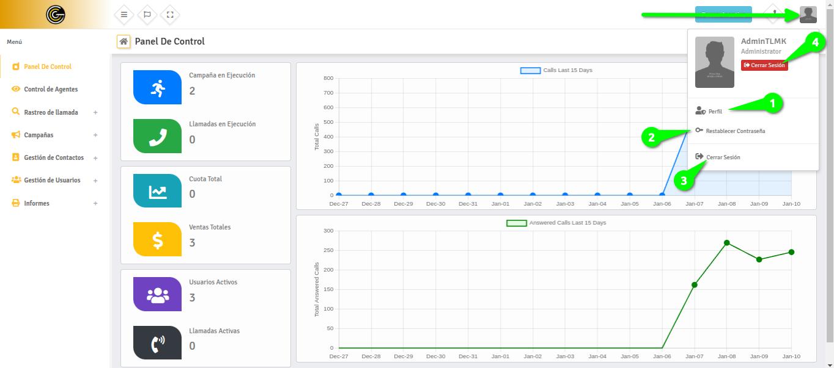
Task: Toggle fullscreen mode icon
Action: [x=171, y=15]
